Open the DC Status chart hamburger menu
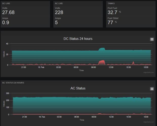The image size is (157, 126). (x=152, y=39)
